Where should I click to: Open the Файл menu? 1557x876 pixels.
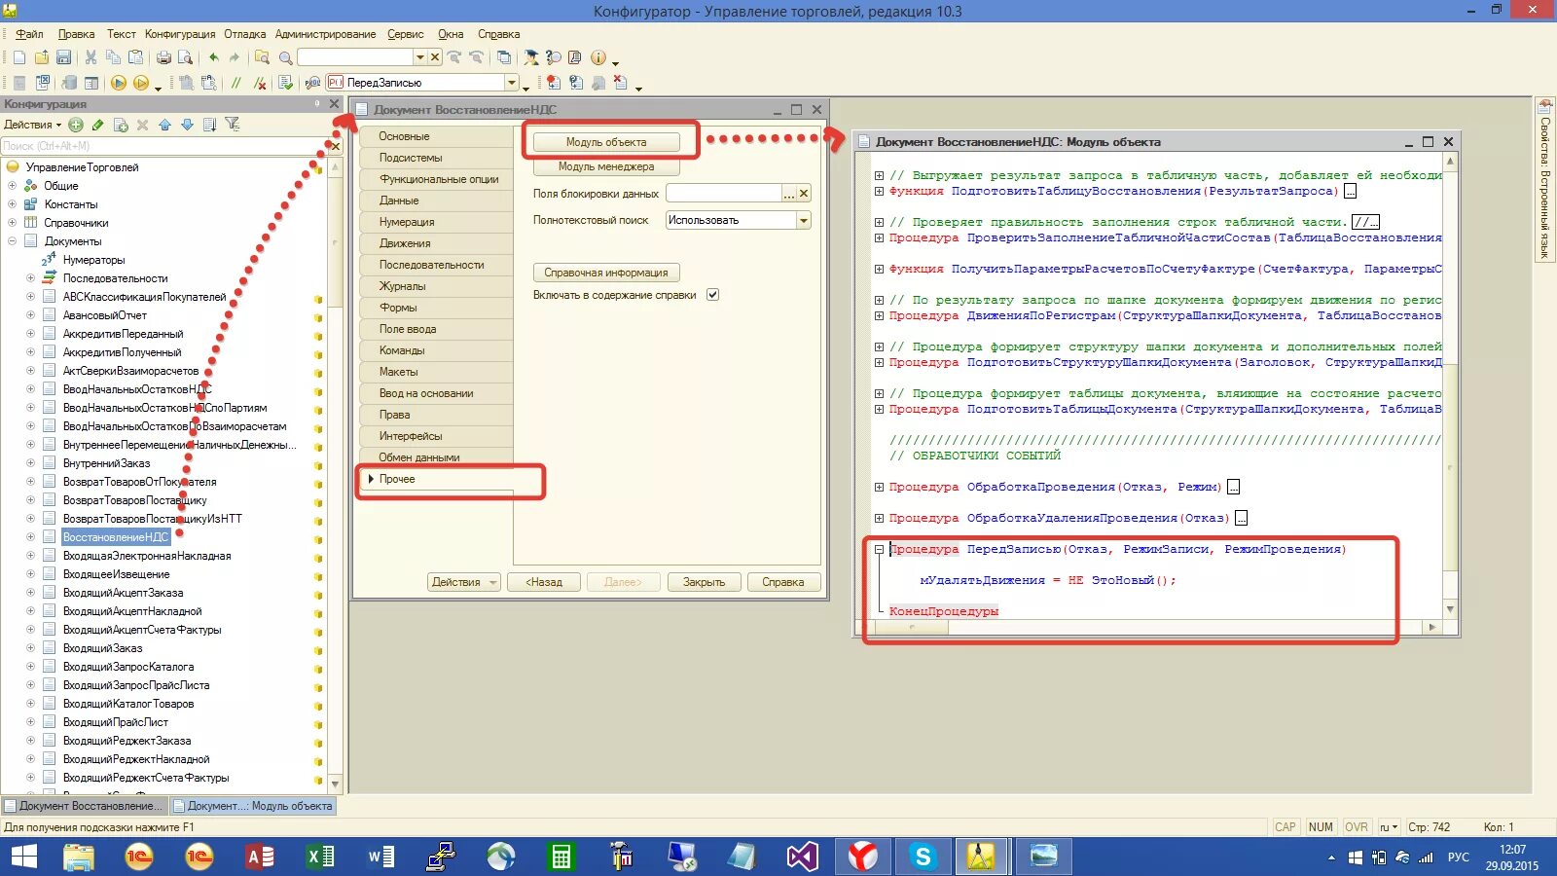click(29, 34)
